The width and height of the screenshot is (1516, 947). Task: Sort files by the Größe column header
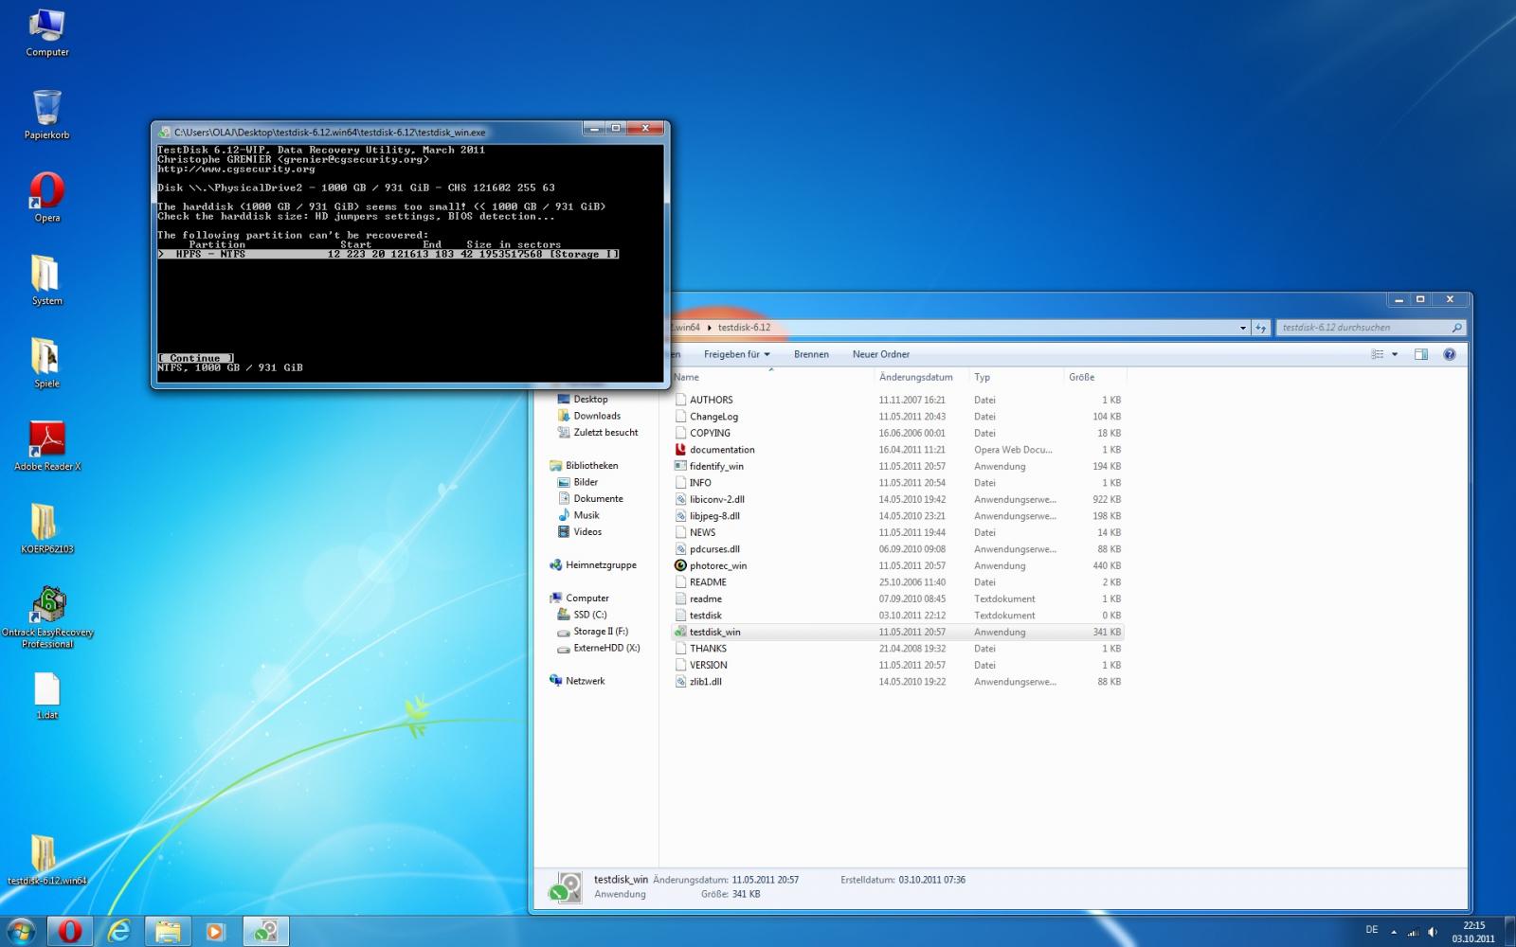[x=1094, y=377]
